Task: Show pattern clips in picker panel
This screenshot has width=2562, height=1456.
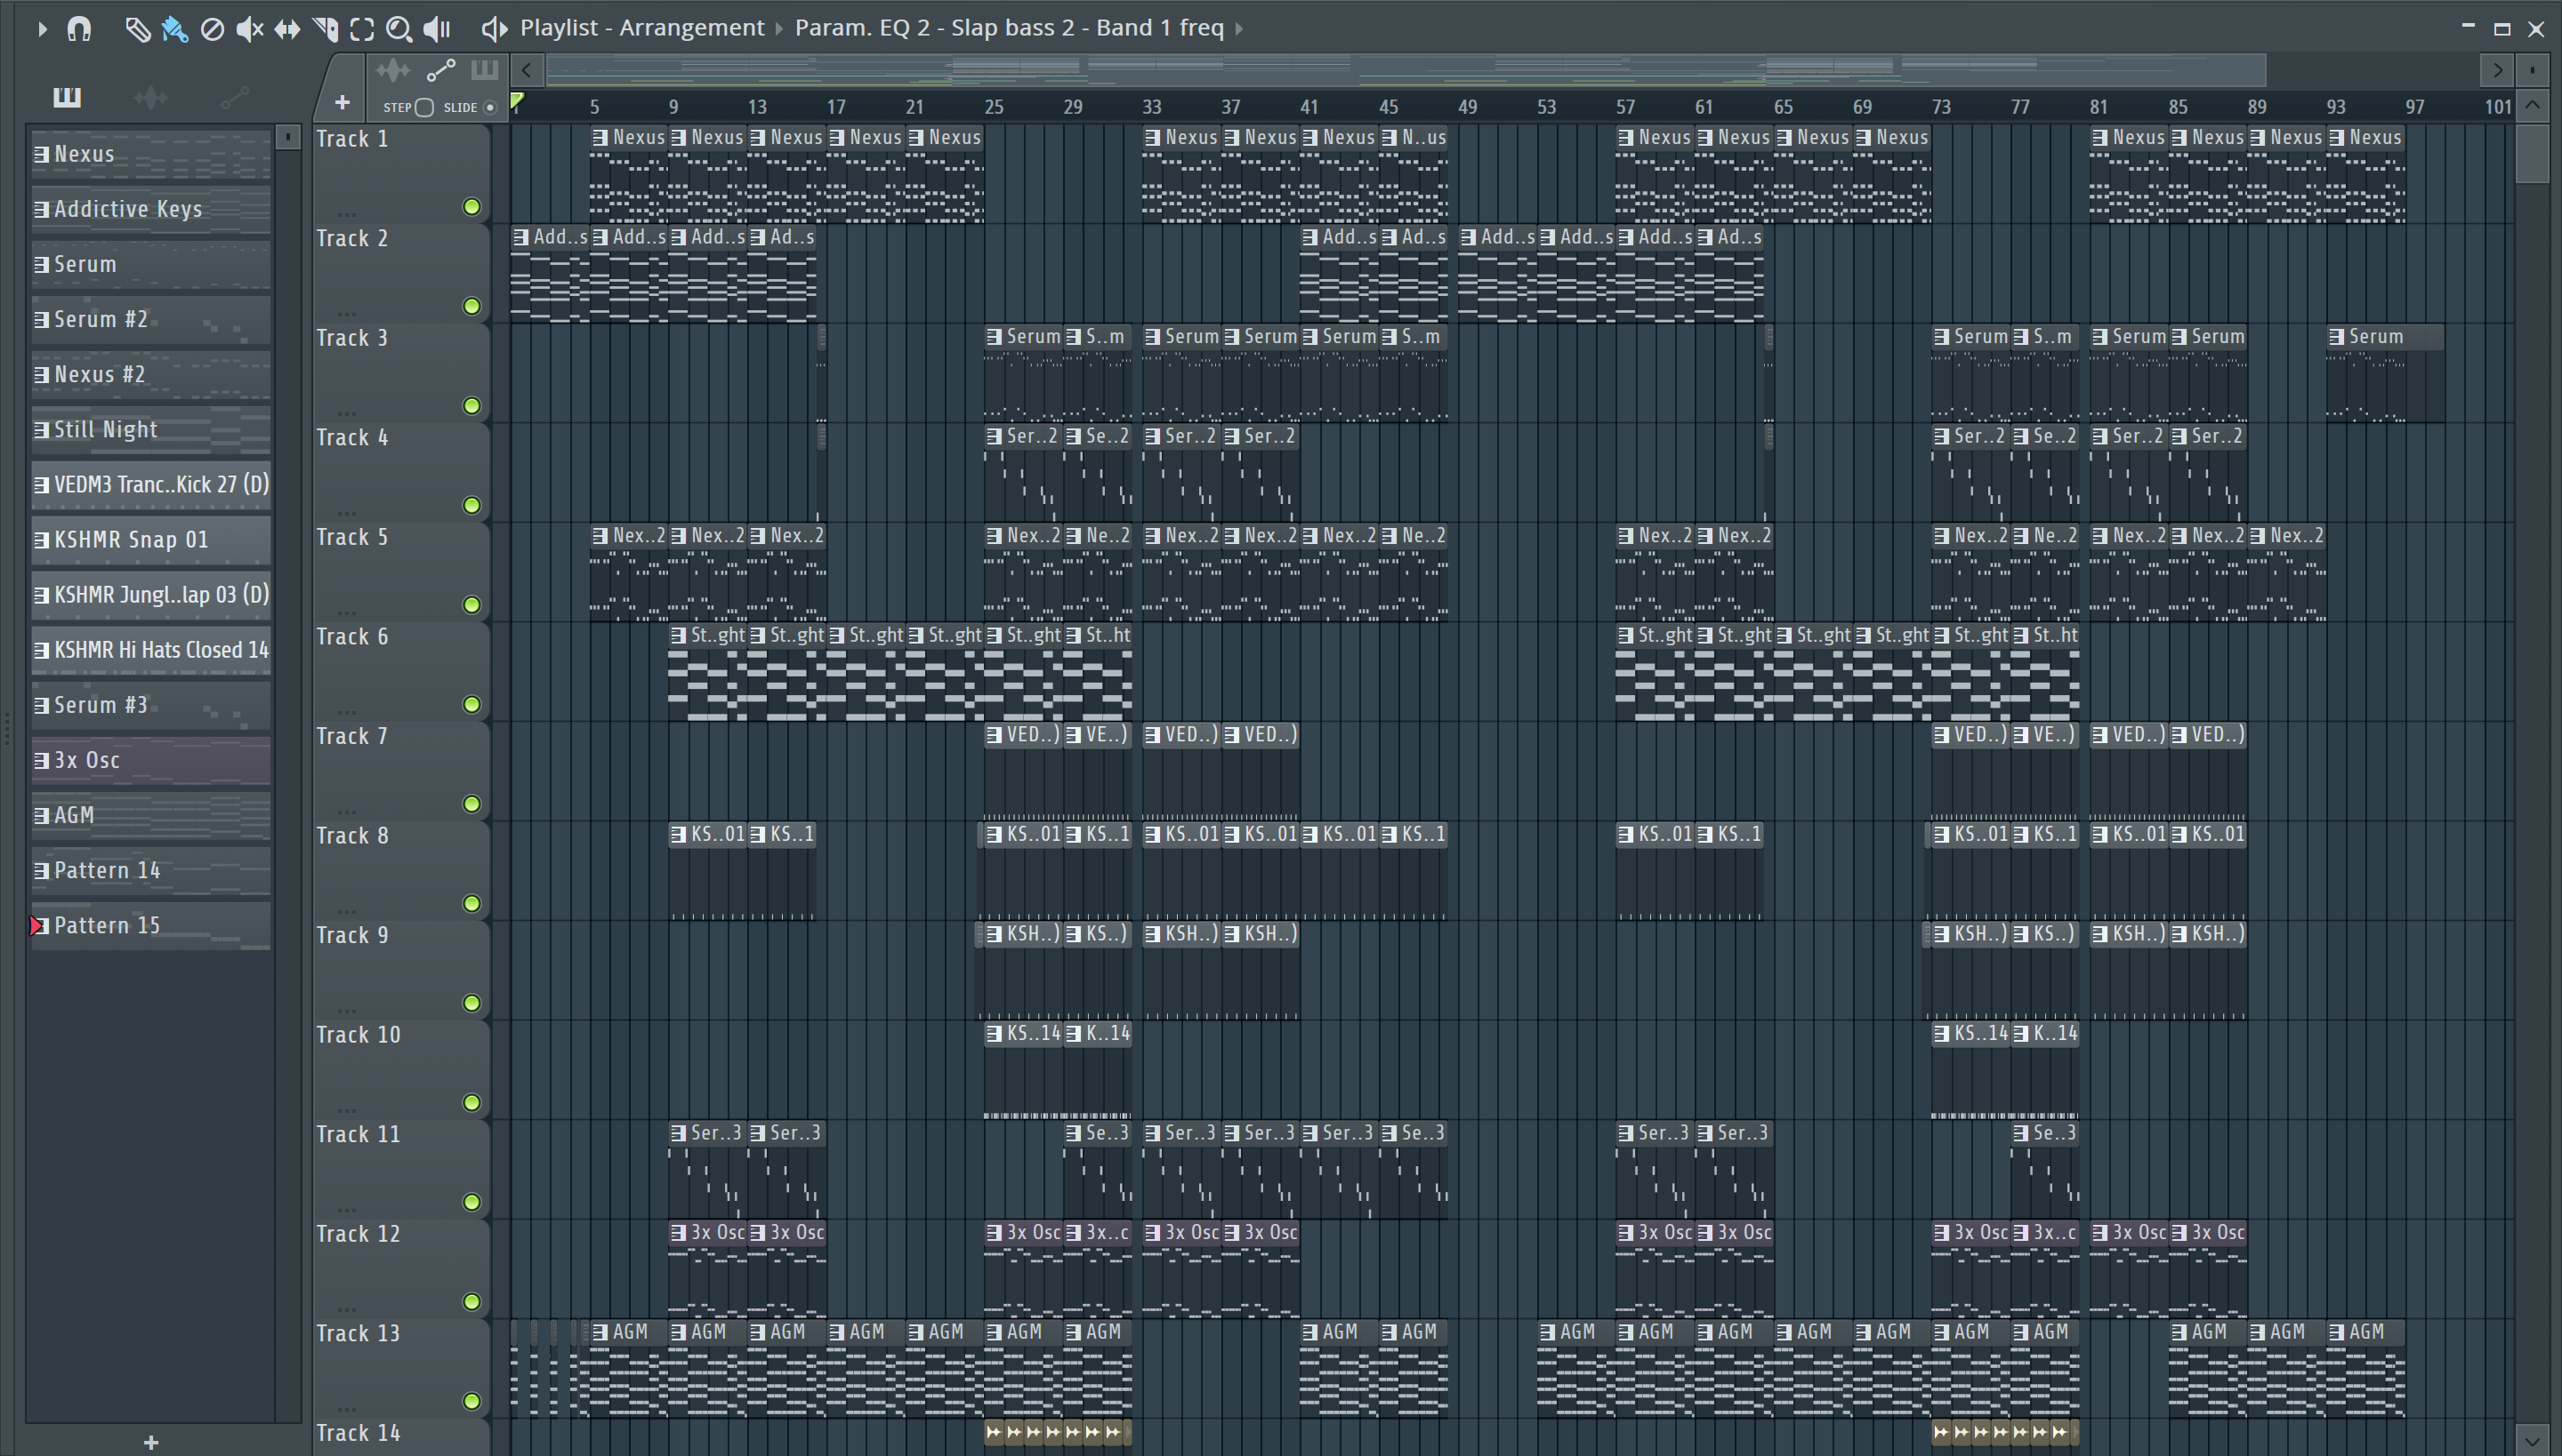Action: point(67,96)
